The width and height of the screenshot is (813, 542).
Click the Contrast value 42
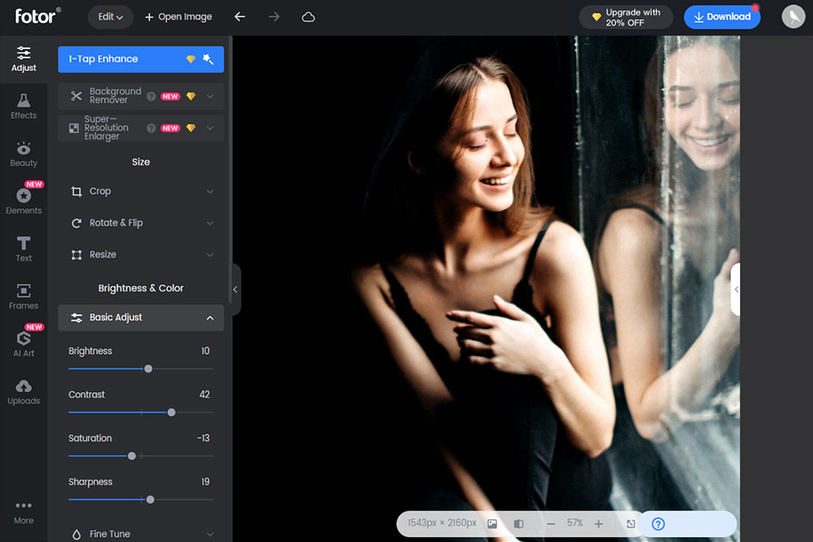point(204,395)
